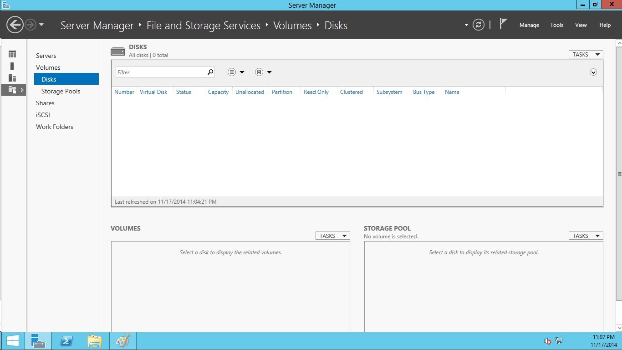Click the 'All disks | 0 total' subtitle
Image resolution: width=622 pixels, height=350 pixels.
pos(148,55)
